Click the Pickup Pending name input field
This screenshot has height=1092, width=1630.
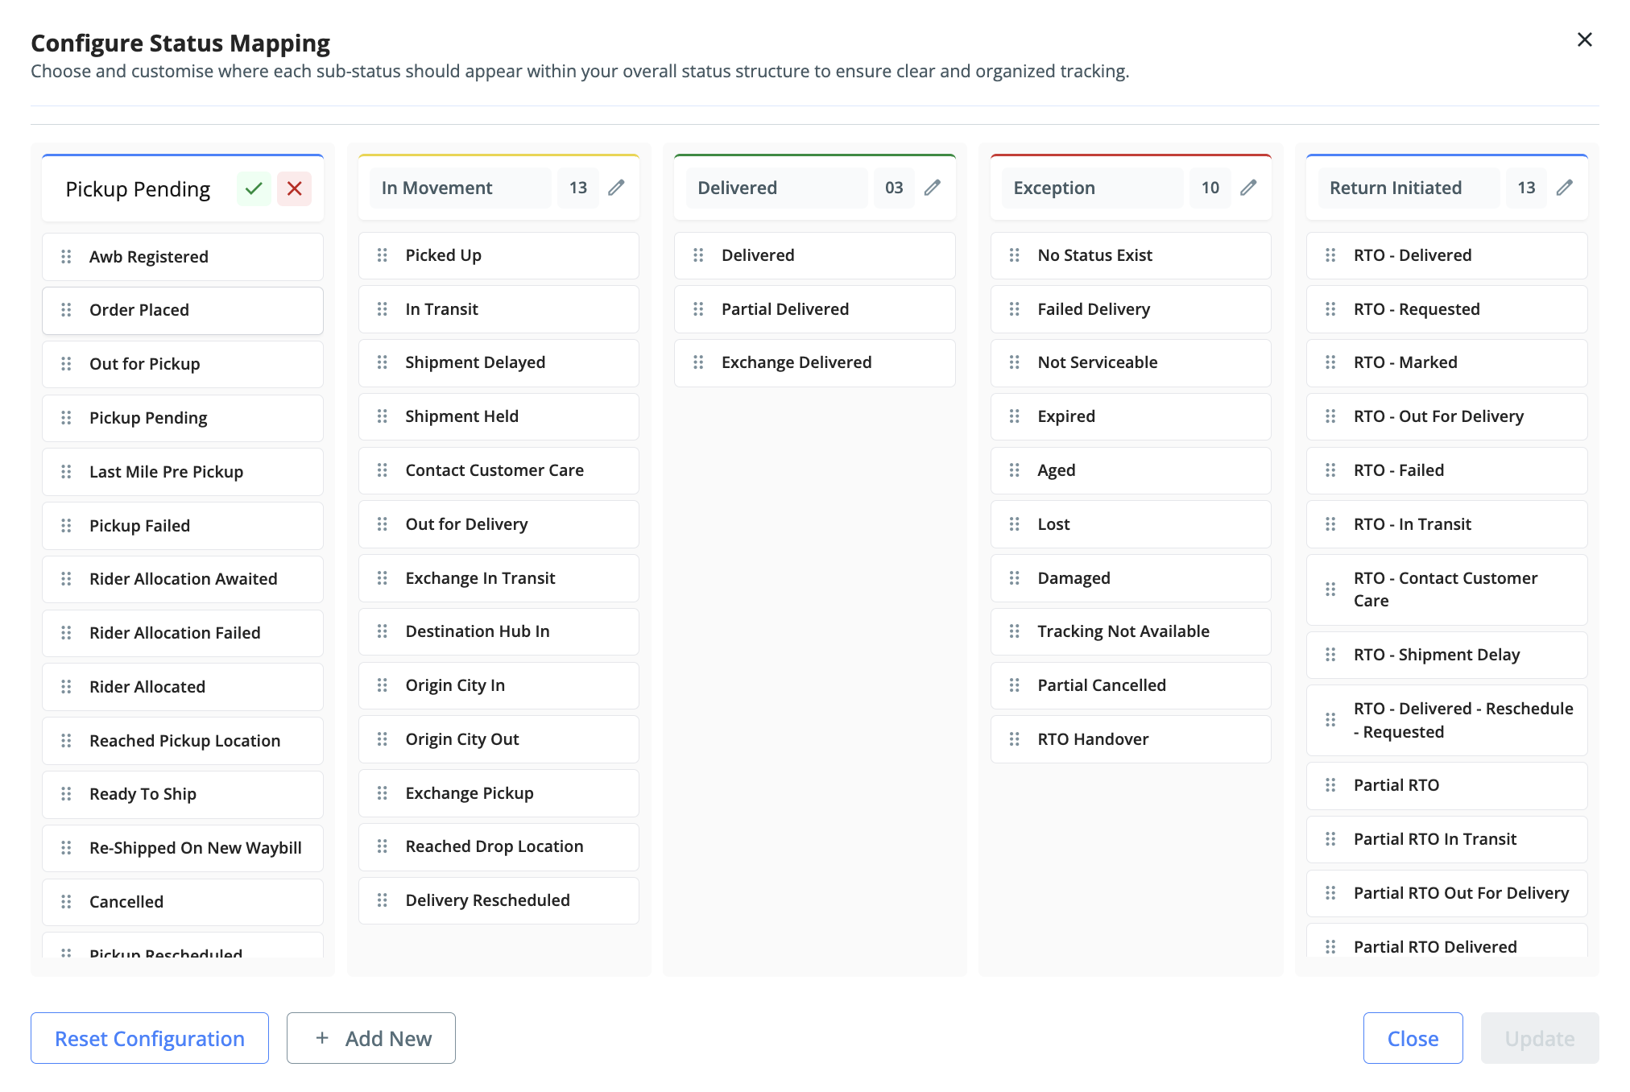pyautogui.click(x=138, y=189)
